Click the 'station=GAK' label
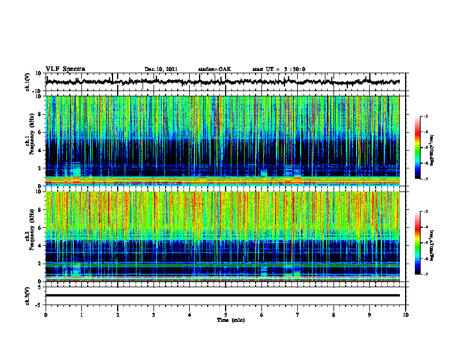The height and width of the screenshot is (353, 457). point(215,69)
